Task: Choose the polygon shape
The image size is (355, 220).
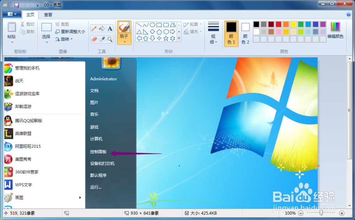Action: coord(173,25)
